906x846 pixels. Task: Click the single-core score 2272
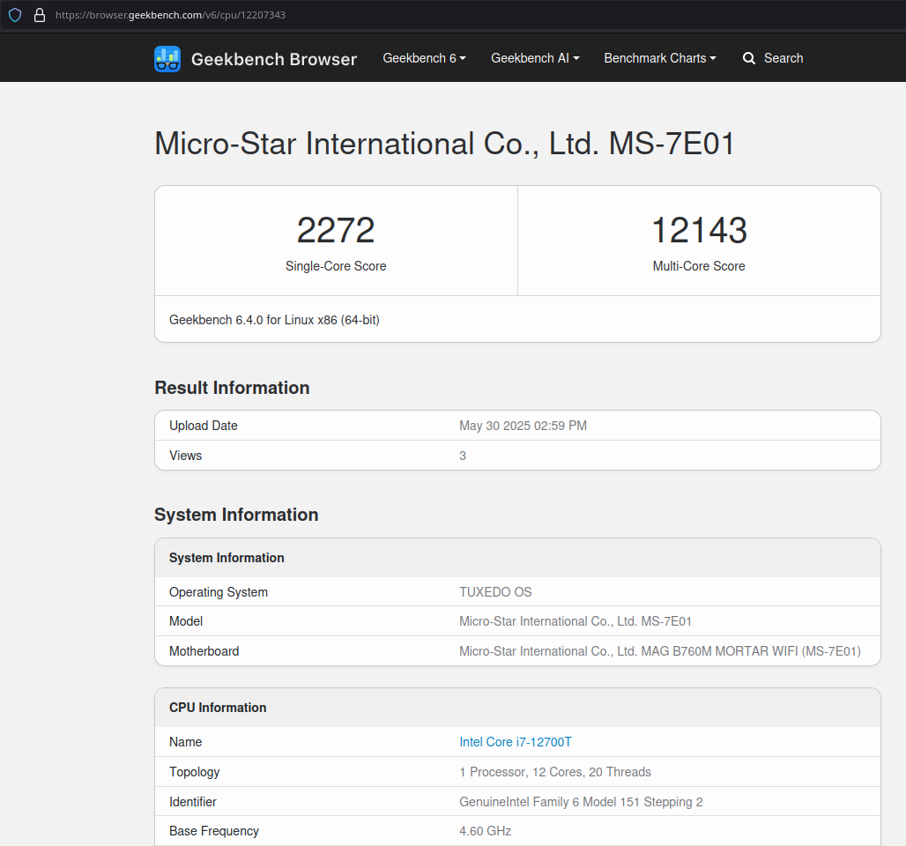click(336, 230)
